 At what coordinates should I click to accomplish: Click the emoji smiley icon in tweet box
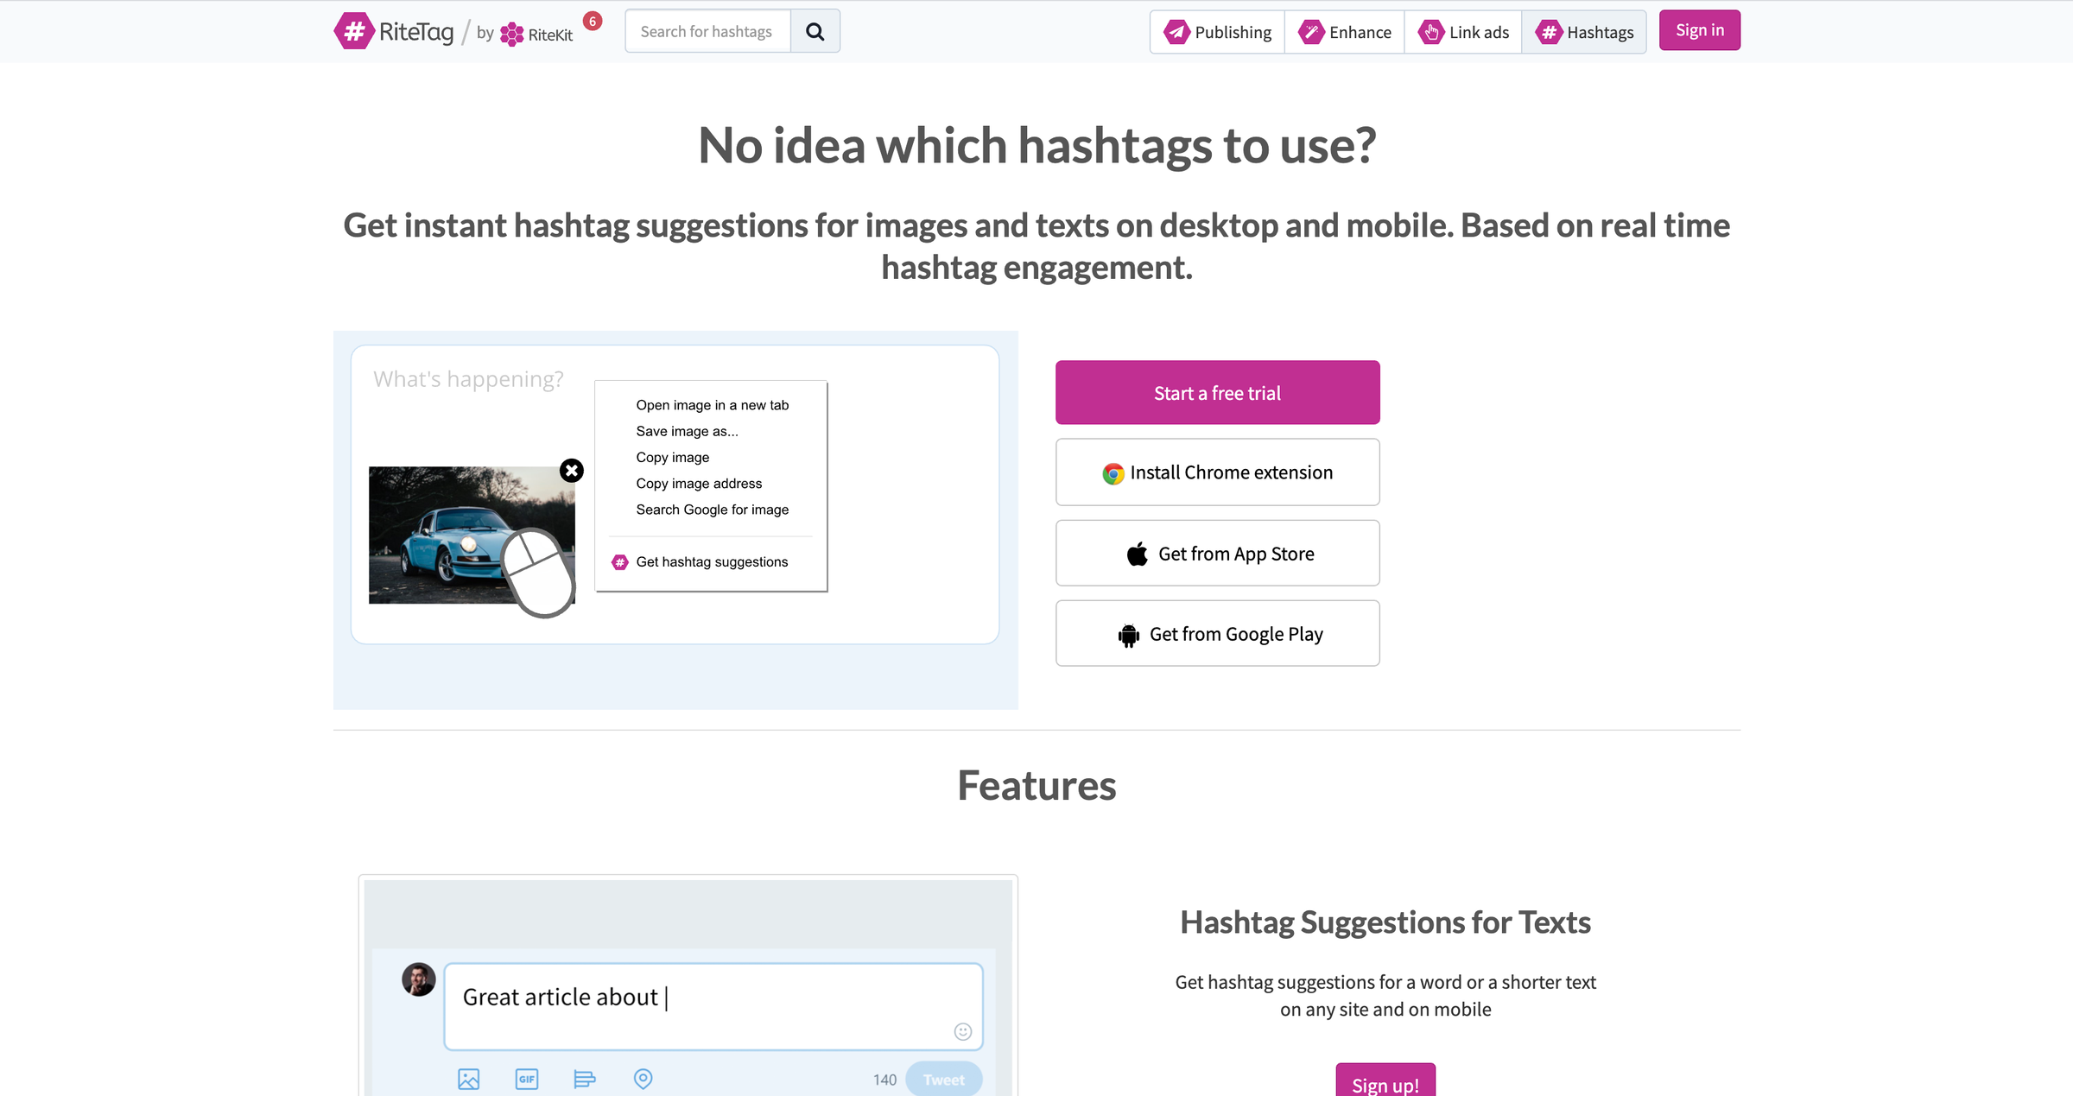pyautogui.click(x=962, y=1031)
